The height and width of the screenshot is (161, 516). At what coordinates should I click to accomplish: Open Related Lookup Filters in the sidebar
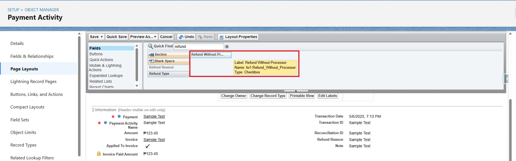32,158
